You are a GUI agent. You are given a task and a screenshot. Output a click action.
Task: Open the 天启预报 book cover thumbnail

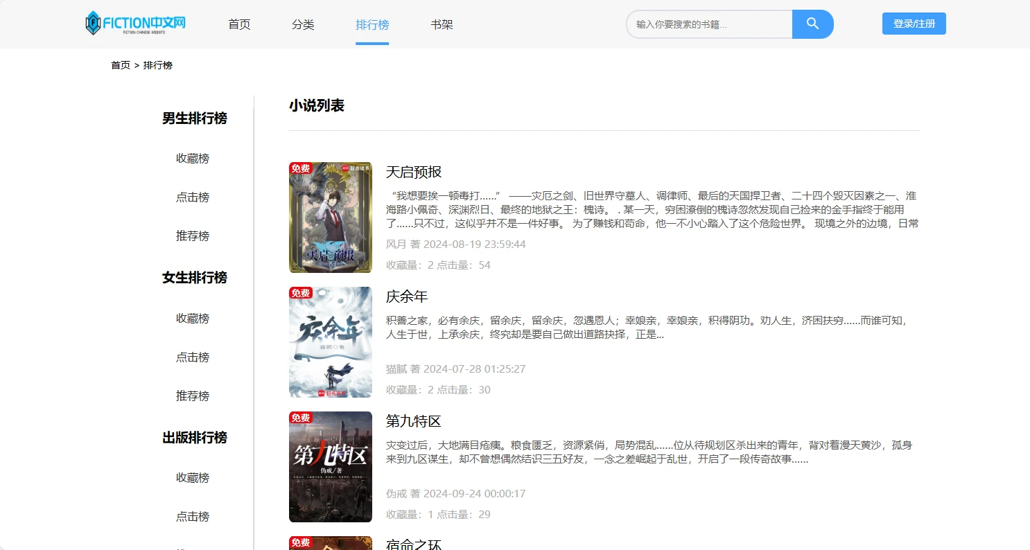coord(330,218)
